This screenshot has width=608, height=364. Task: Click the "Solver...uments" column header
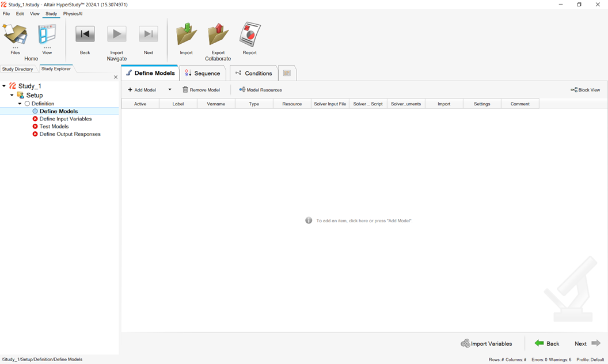click(x=406, y=104)
